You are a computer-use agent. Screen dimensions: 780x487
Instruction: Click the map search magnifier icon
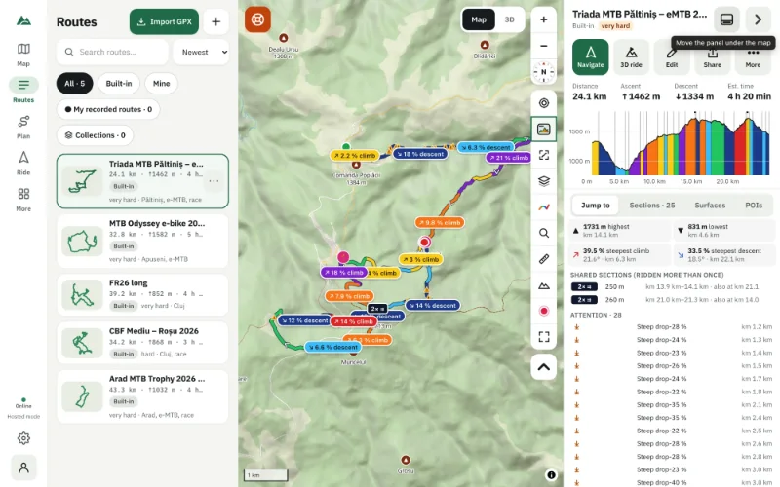[544, 233]
